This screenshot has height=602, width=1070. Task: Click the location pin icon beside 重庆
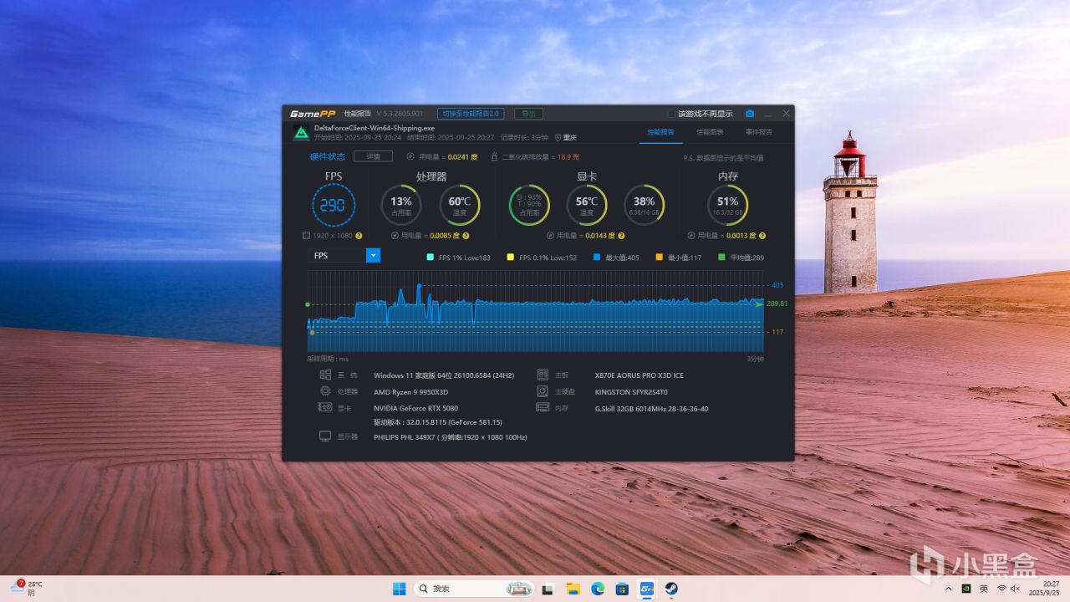(558, 137)
